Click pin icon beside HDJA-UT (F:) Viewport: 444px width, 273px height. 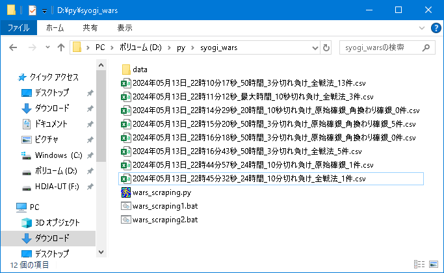pos(90,187)
